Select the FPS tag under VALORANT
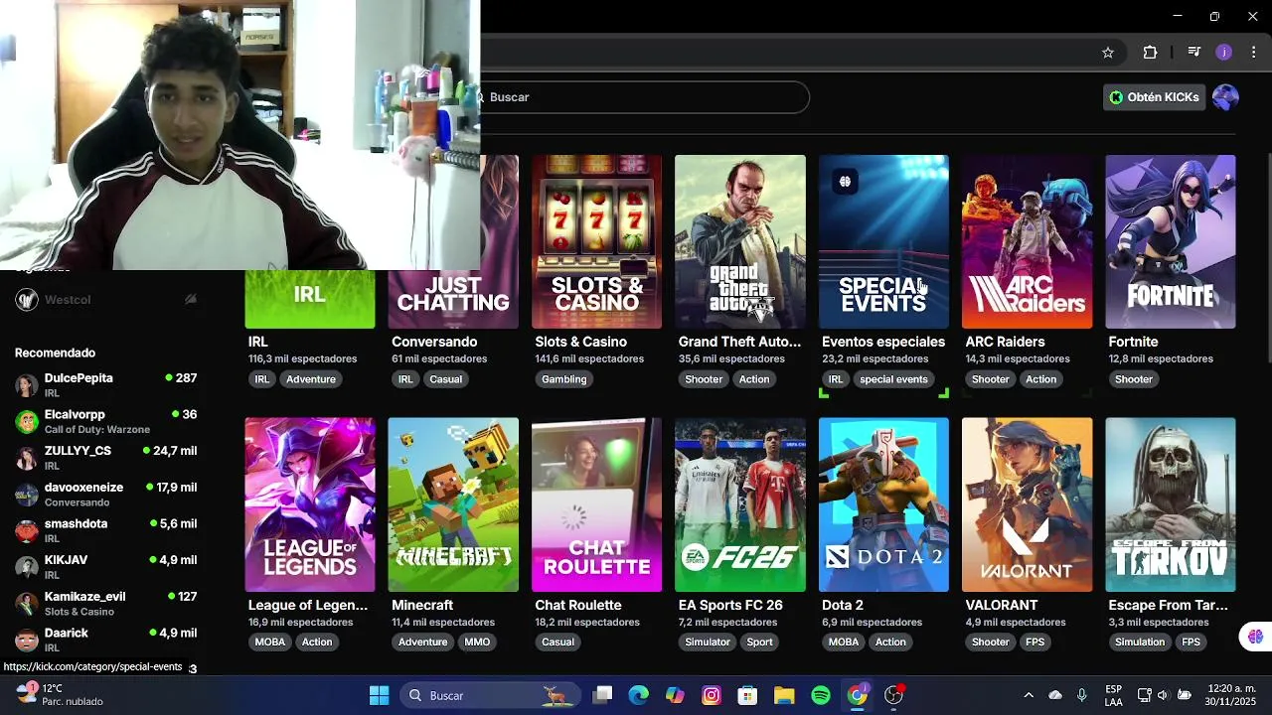Viewport: 1272px width, 715px height. coord(1035,643)
